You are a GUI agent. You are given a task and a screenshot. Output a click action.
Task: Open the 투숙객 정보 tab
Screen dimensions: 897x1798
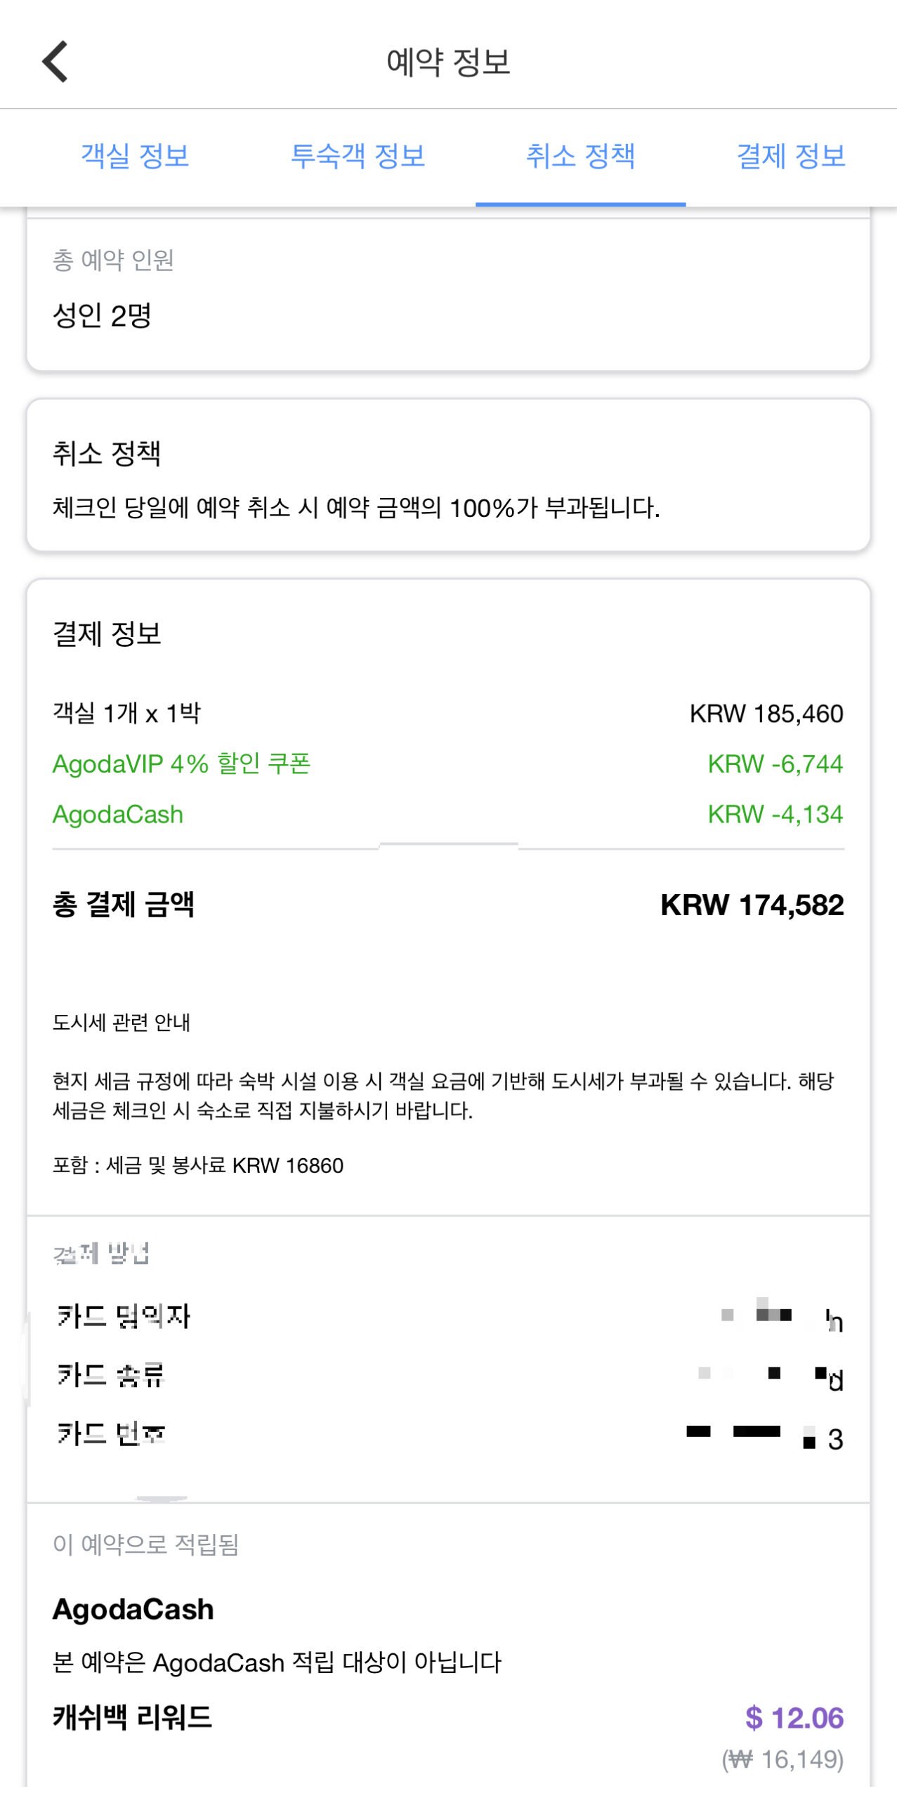358,156
